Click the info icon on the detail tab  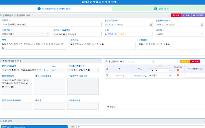(x=39, y=8)
